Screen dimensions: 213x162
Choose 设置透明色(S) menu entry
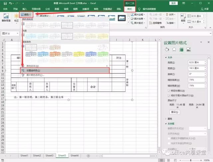65,71
